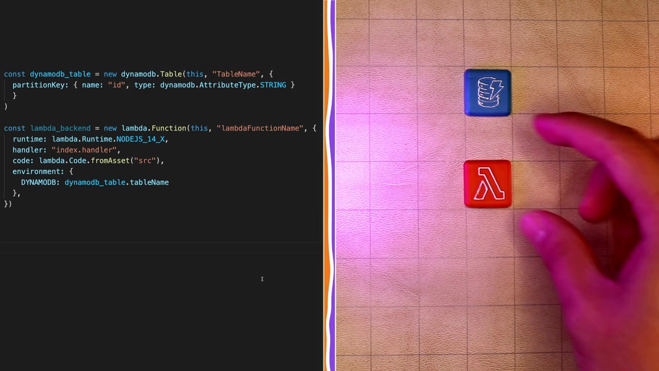Click the fromAsset method call

point(110,161)
